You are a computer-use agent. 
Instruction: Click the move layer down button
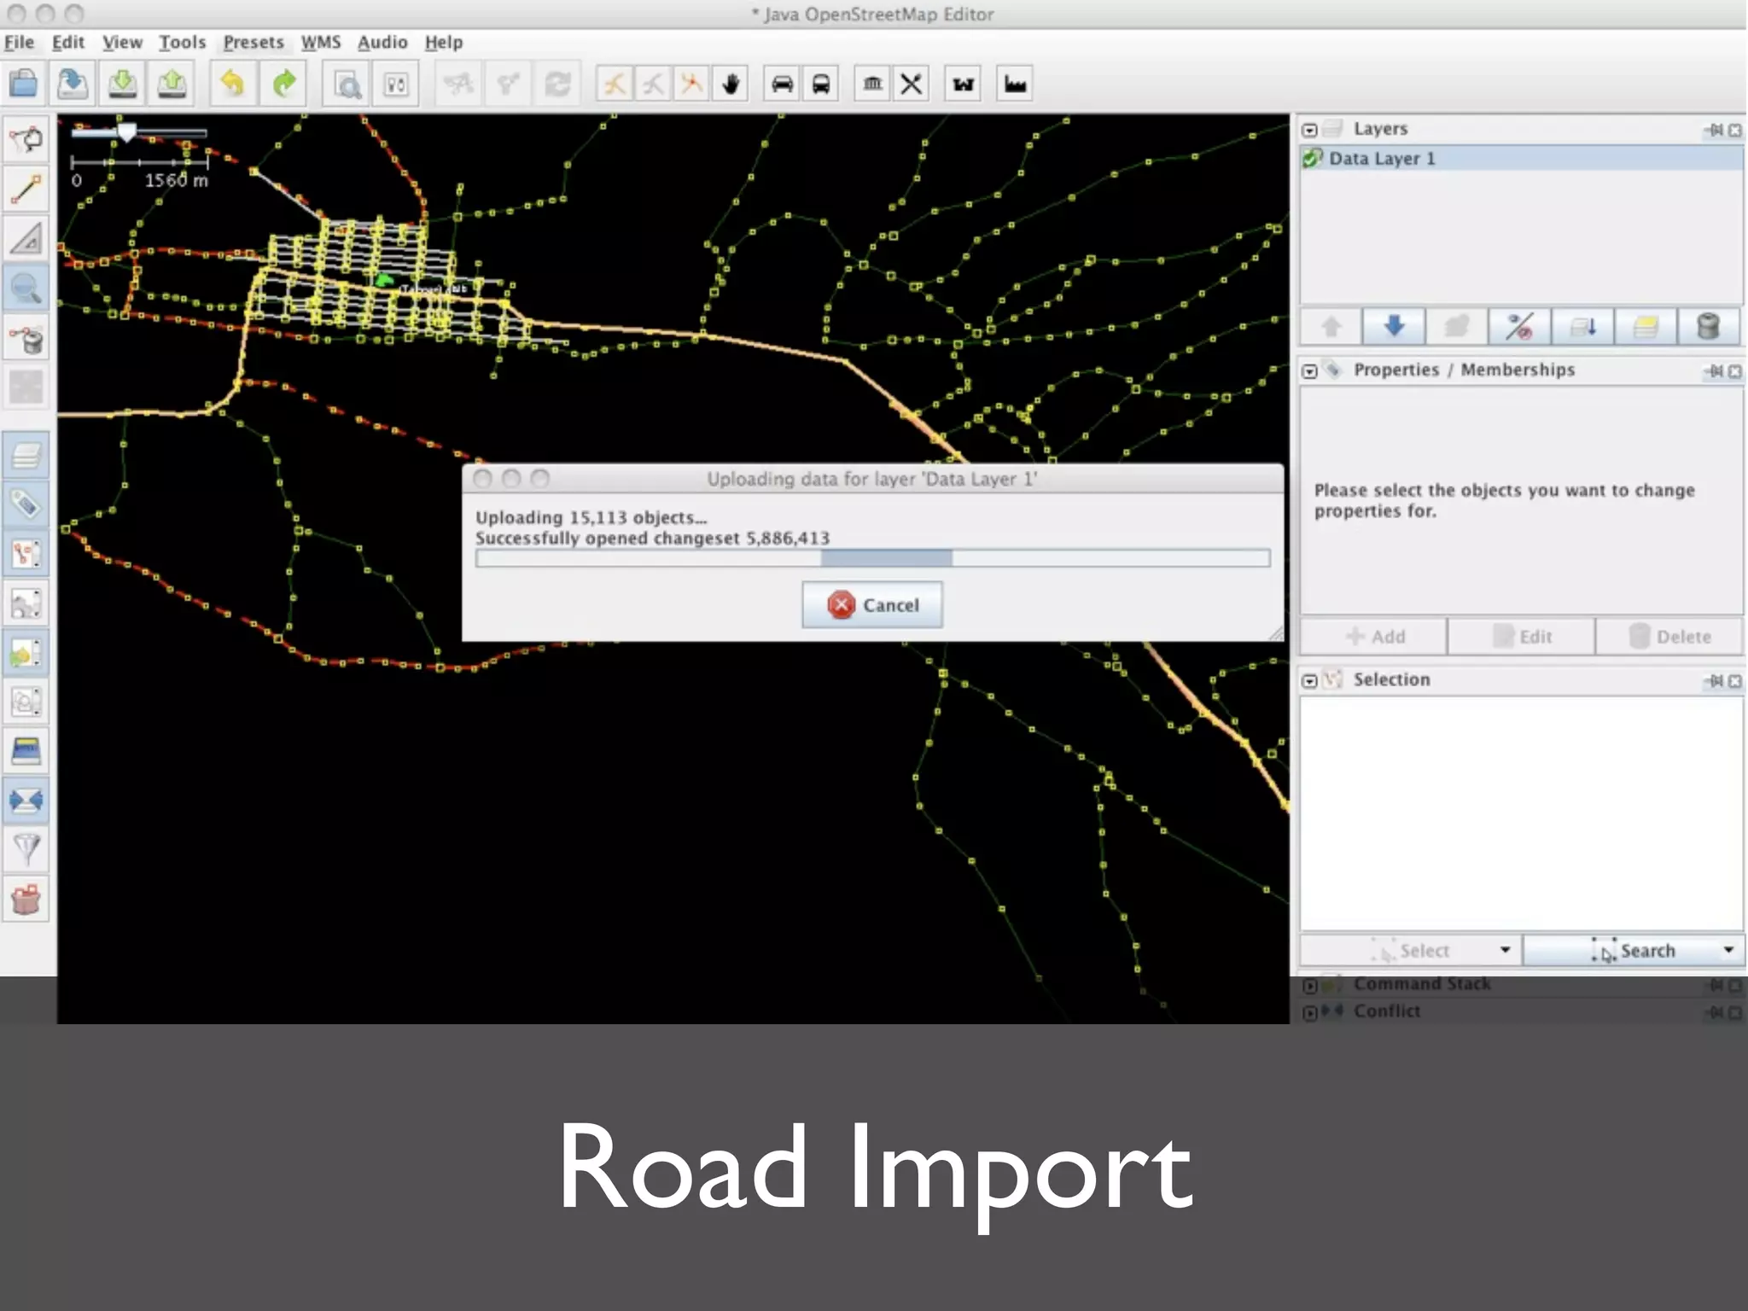pyautogui.click(x=1393, y=326)
